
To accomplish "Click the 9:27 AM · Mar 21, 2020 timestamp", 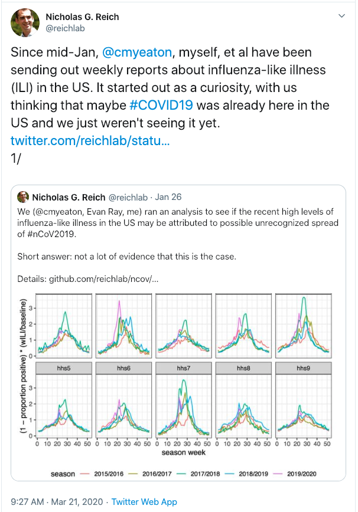I will pos(57,501).
